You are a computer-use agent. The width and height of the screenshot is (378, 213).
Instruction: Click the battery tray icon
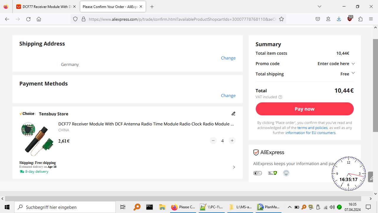297,207
